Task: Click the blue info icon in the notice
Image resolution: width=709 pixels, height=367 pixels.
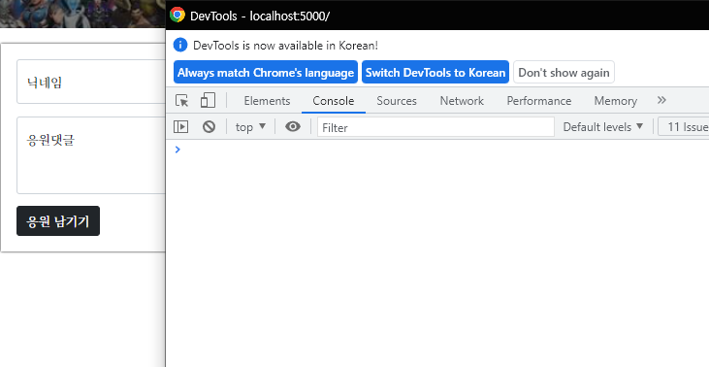Action: tap(180, 45)
